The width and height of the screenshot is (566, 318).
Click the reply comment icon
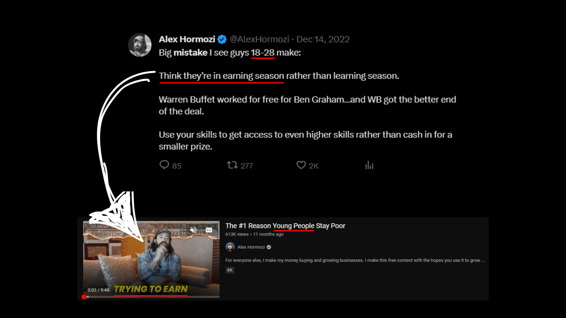coord(164,165)
